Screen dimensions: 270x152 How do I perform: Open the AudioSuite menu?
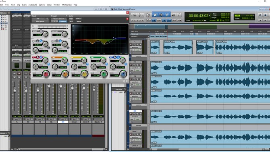33,5
